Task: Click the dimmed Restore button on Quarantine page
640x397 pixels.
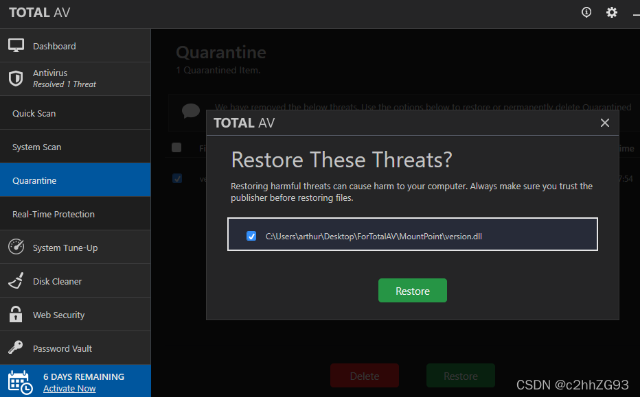Action: pyautogui.click(x=460, y=376)
